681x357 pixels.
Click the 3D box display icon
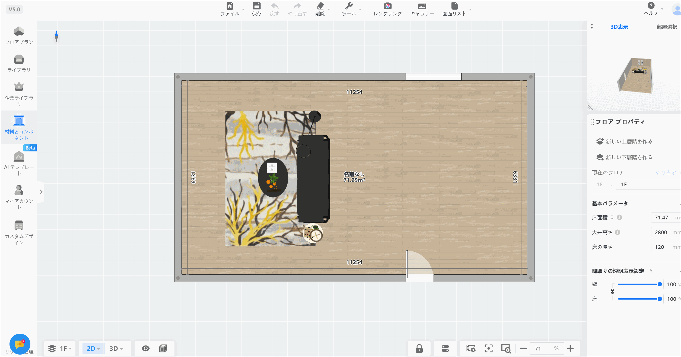(163, 348)
